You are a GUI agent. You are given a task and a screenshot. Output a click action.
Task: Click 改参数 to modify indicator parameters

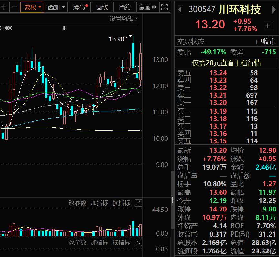point(77,203)
